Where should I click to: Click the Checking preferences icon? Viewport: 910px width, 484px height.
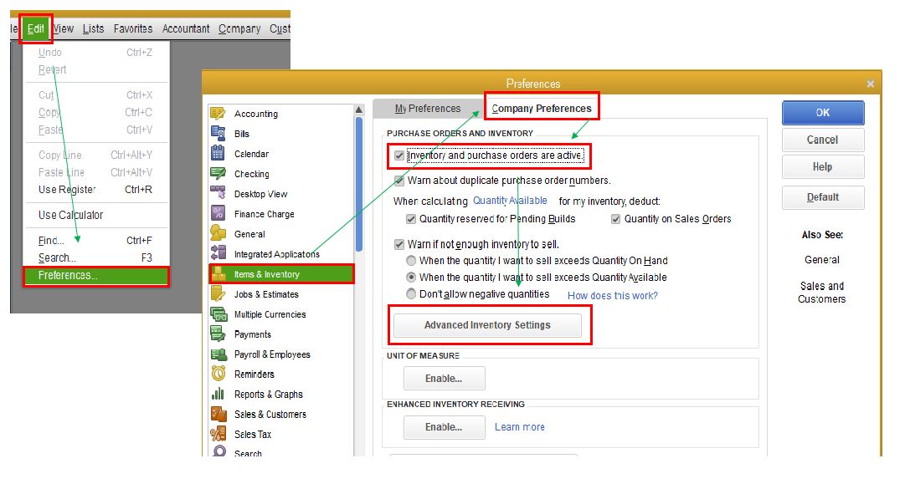coord(218,173)
